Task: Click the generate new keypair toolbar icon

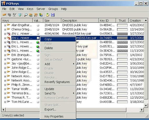Action: pyautogui.click(x=4, y=15)
